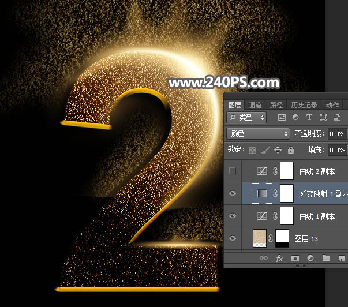Filter layers by shape icon
This screenshot has width=348, height=307.
coord(323,117)
